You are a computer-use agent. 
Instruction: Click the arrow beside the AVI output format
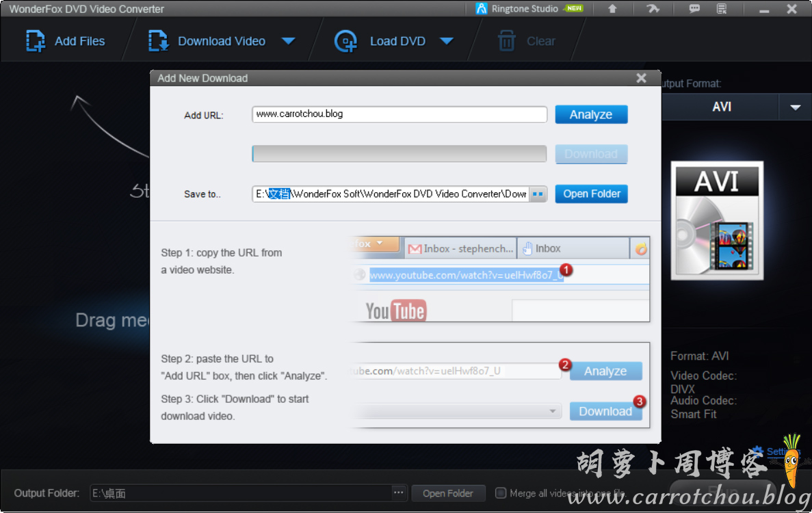pos(796,107)
